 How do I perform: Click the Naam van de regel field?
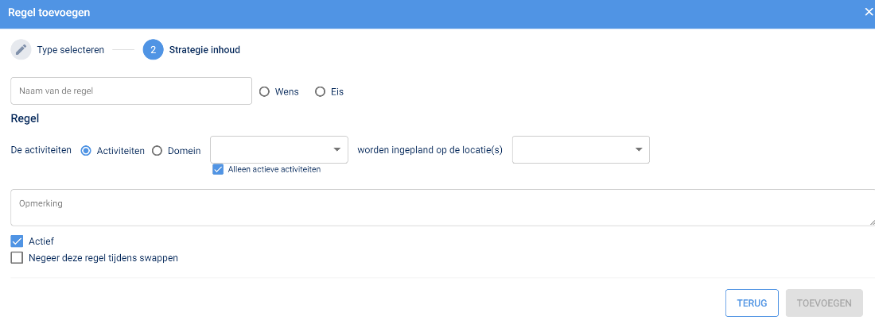pos(131,91)
